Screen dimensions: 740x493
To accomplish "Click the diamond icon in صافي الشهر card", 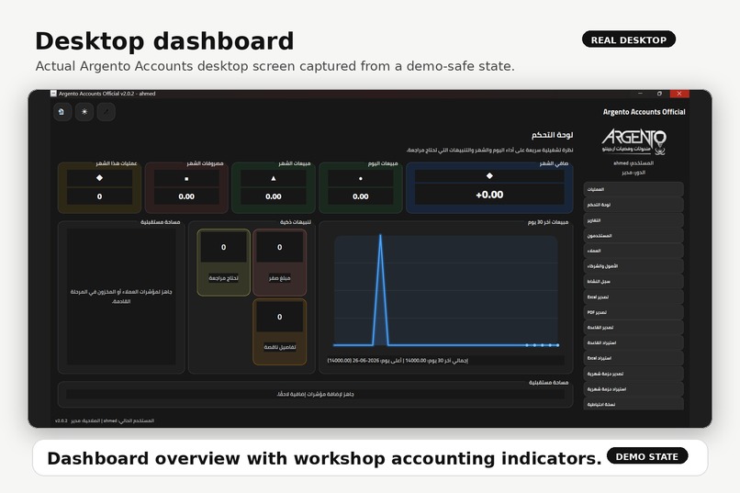I will point(489,175).
